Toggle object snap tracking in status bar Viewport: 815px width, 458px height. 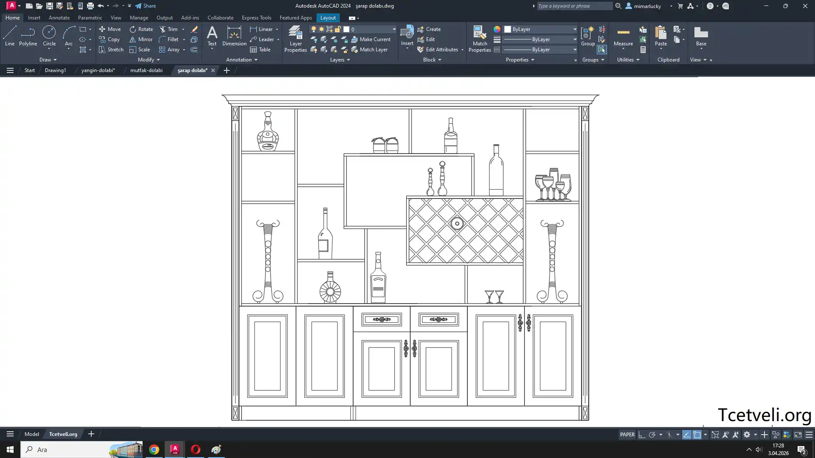tap(686, 435)
